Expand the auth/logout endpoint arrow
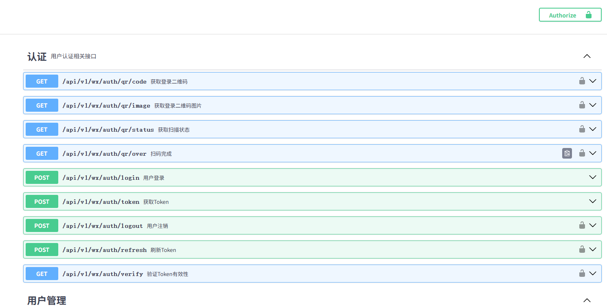The image size is (607, 307). 593,225
